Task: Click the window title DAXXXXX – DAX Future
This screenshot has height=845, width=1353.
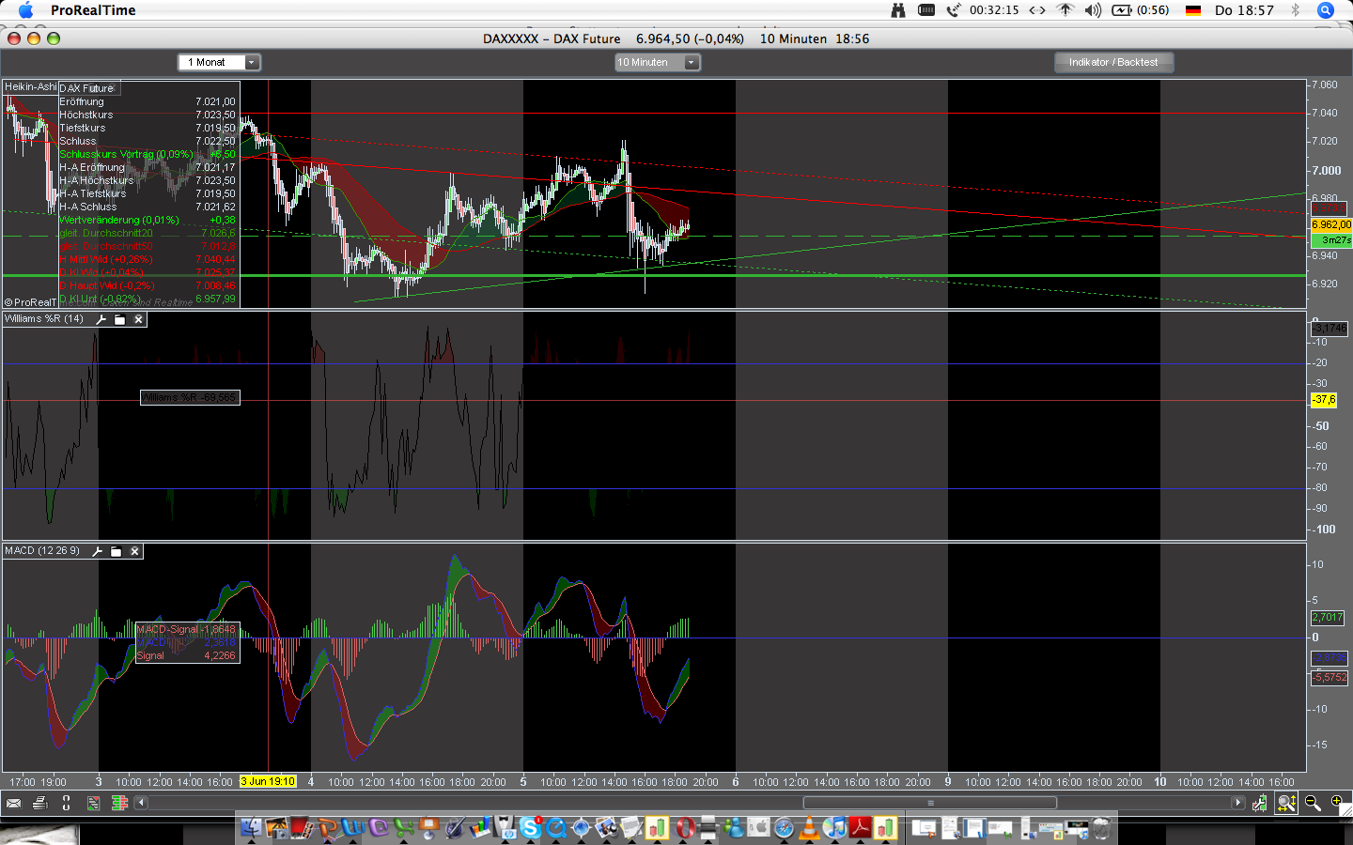Action: [552, 38]
